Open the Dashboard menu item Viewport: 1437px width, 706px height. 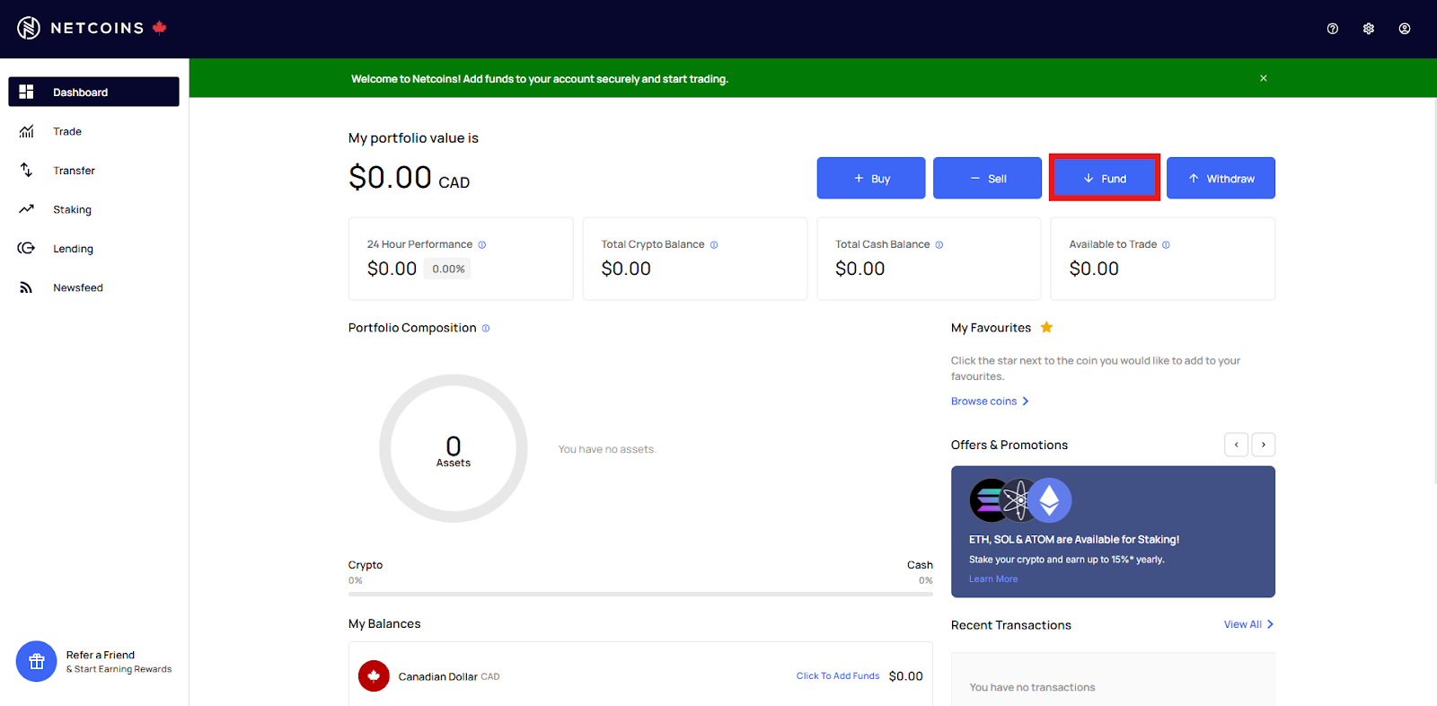[x=94, y=92]
